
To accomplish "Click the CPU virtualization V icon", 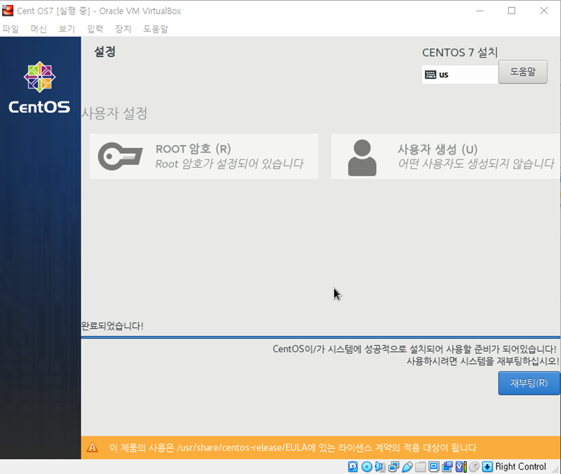I will point(461,466).
